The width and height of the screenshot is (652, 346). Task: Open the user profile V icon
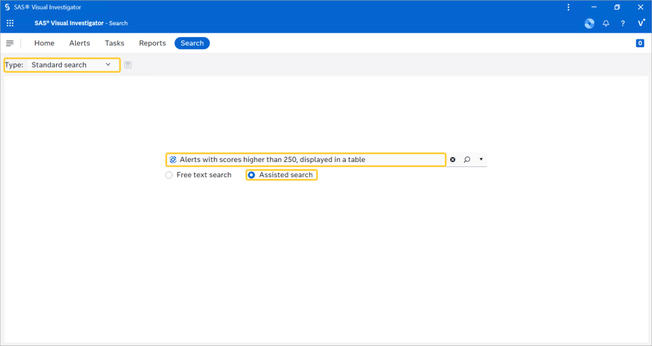coord(641,24)
